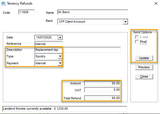Click the Update button
The image size is (160, 114).
[144, 58]
